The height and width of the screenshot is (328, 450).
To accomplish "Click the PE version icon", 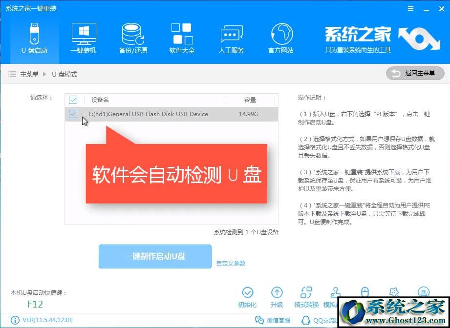I will tap(424, 292).
